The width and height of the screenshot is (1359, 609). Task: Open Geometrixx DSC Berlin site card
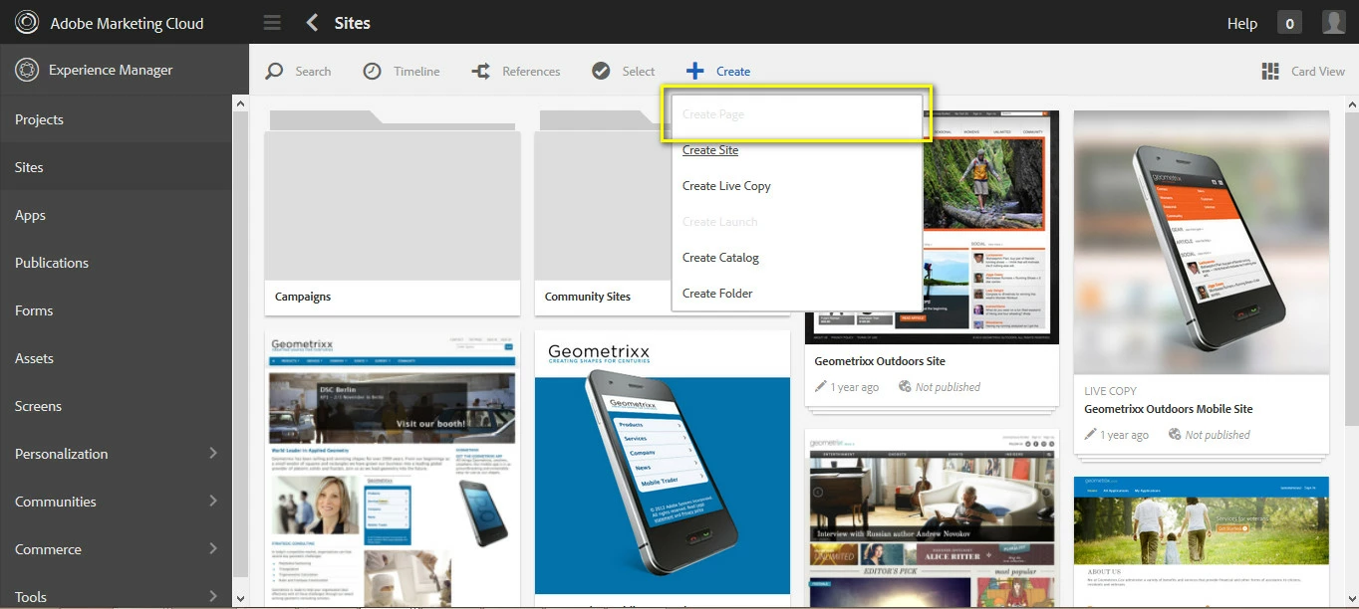click(x=393, y=468)
